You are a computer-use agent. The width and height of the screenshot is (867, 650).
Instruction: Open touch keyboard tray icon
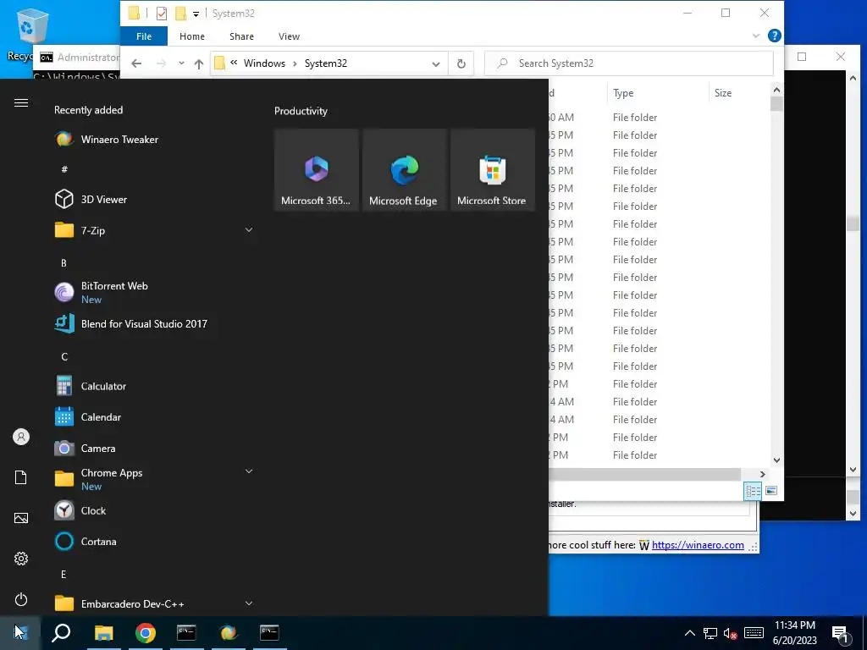point(754,633)
